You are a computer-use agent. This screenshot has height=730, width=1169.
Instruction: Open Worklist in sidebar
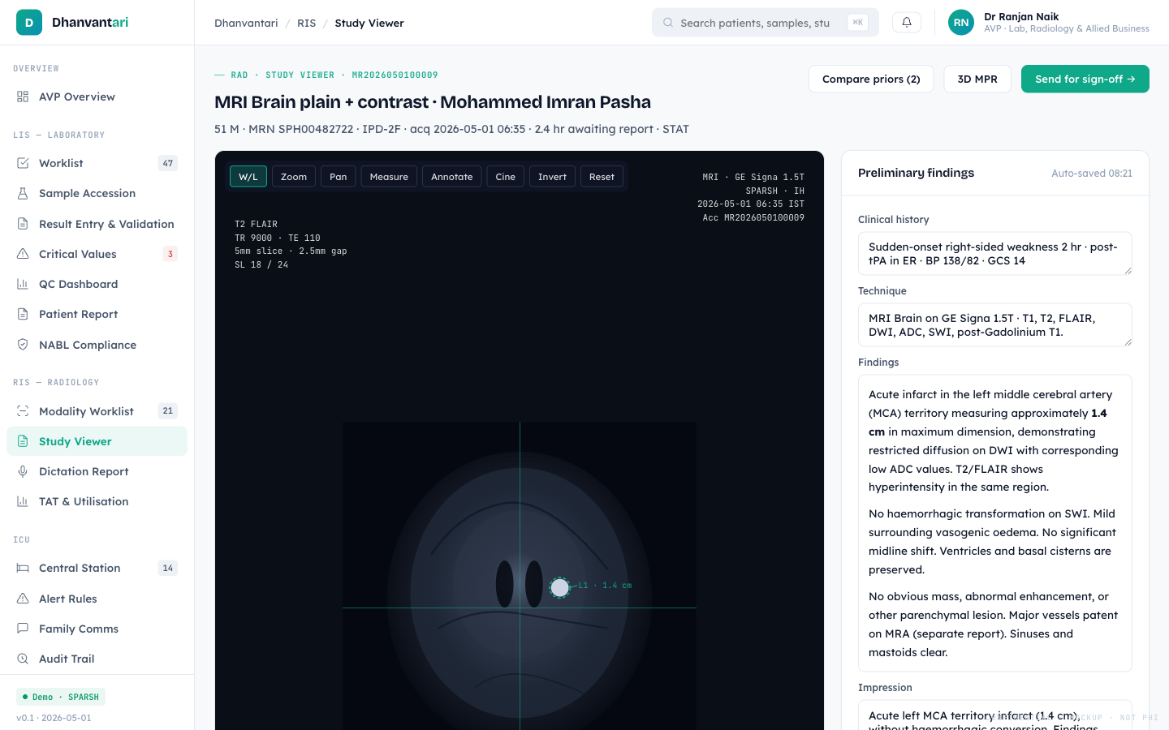(97, 163)
